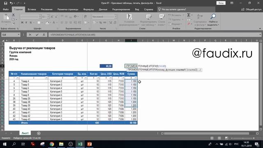263x148 pixels.
Task: Open filter dropdown for Сумма column
Action: coord(136,78)
